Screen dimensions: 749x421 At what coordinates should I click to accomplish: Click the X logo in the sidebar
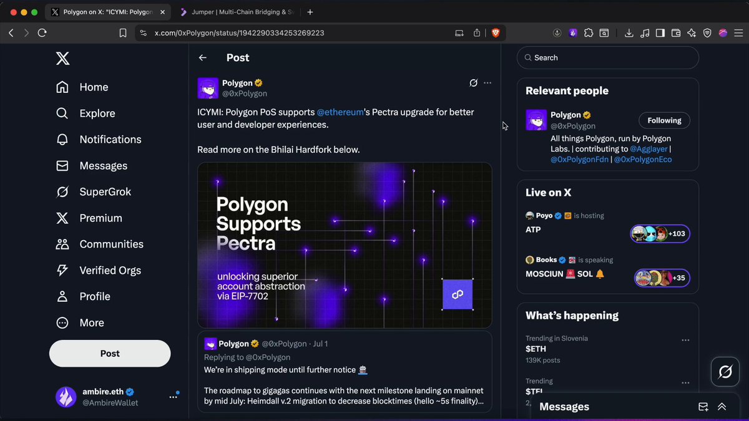point(63,59)
